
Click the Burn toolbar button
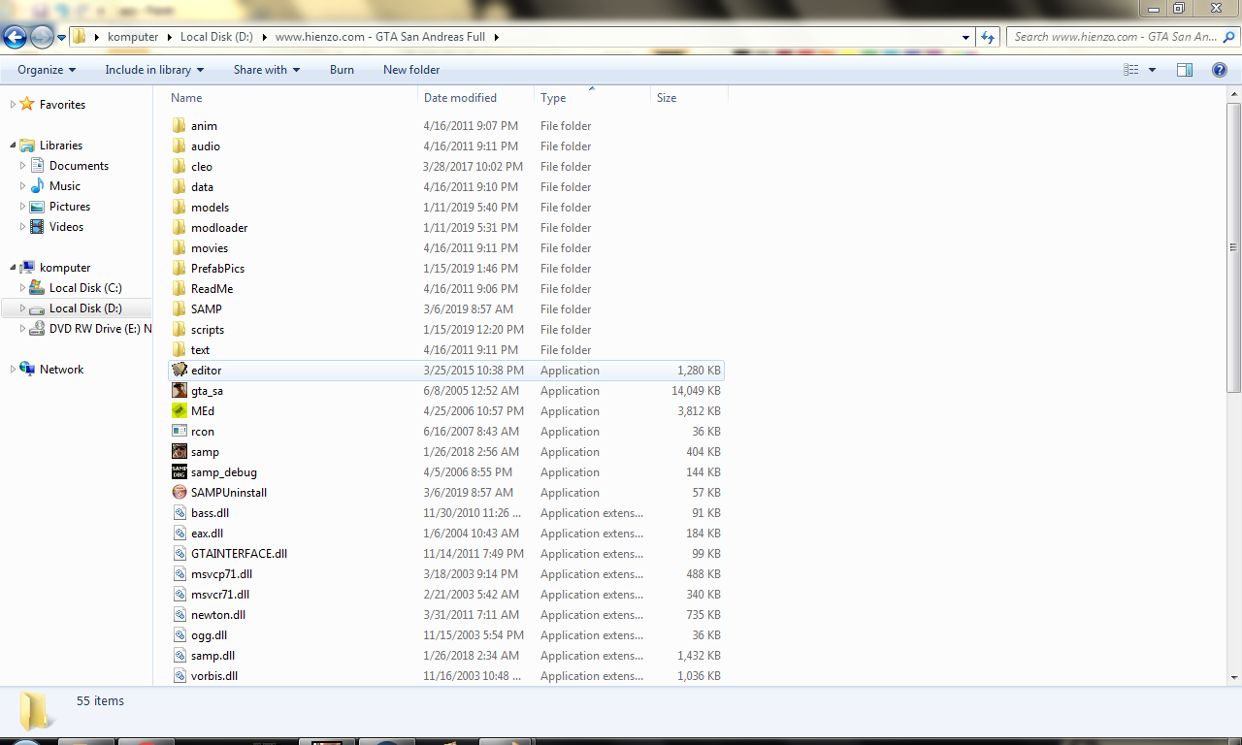[342, 70]
